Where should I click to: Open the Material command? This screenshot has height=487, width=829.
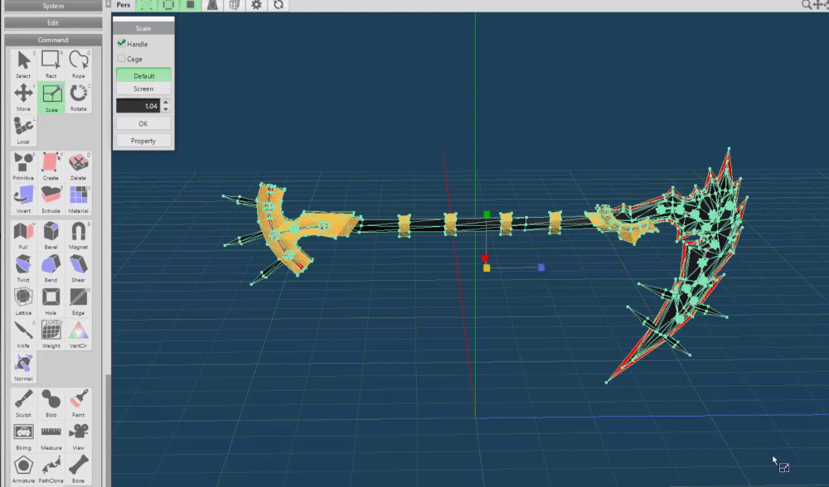[78, 199]
